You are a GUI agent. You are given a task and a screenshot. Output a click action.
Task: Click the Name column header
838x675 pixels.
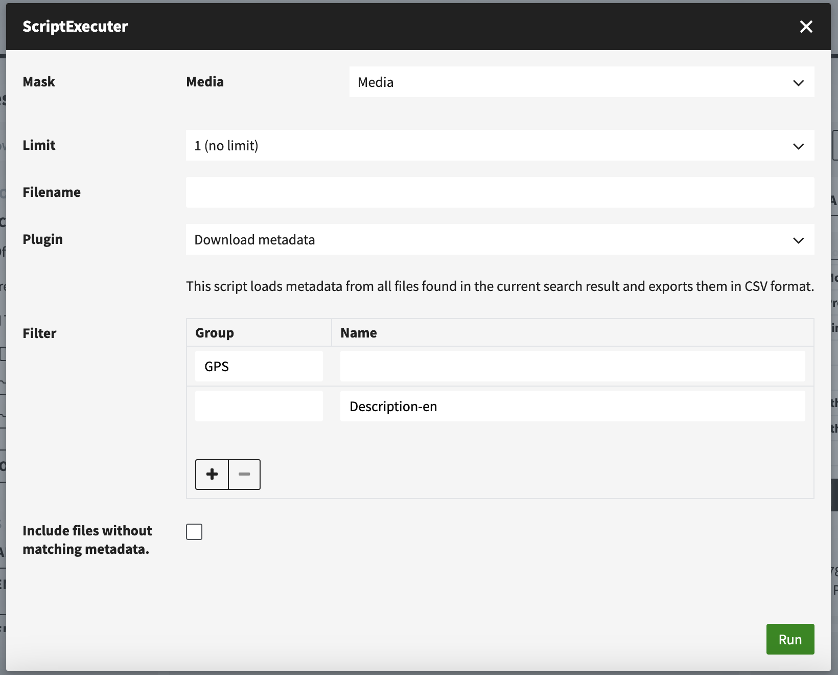[359, 333]
